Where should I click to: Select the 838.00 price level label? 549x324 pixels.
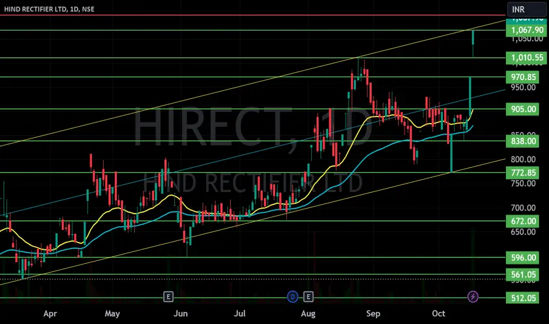(522, 141)
